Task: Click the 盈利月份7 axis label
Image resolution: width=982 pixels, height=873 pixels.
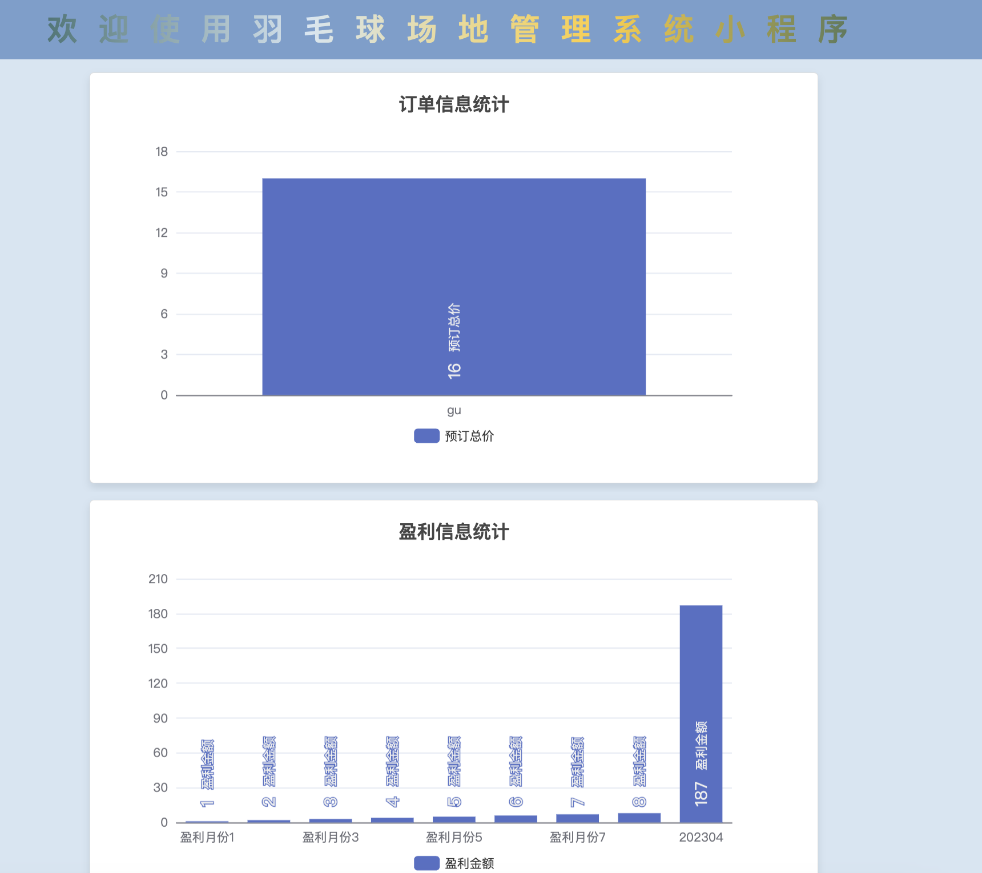Action: (577, 837)
